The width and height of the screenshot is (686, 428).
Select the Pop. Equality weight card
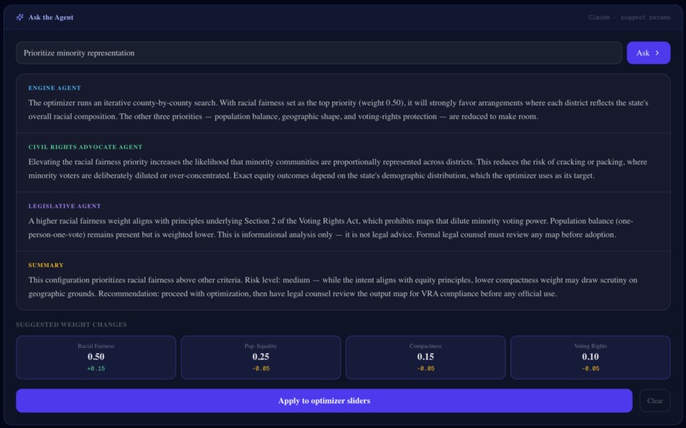[260, 357]
